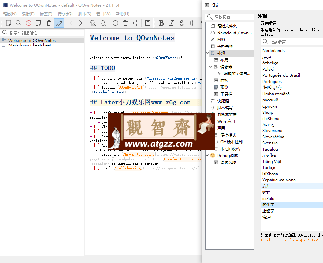Click the 搜索或新建笔记 search field
Image resolution: width=323 pixels, height=263 pixels.
pos(42,33)
